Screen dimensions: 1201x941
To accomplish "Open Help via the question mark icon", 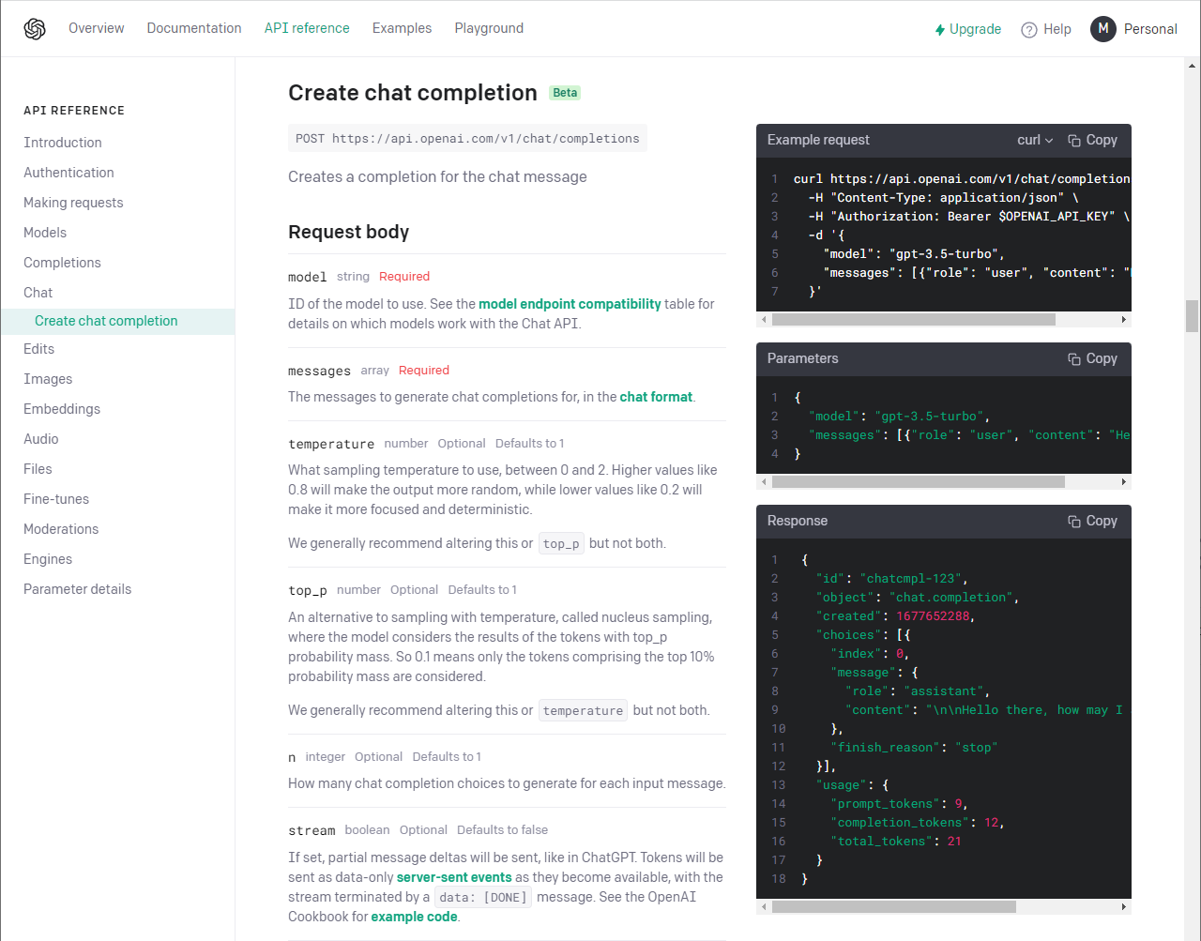I will point(1029,30).
